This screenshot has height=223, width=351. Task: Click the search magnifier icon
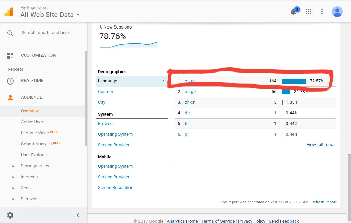[10, 33]
